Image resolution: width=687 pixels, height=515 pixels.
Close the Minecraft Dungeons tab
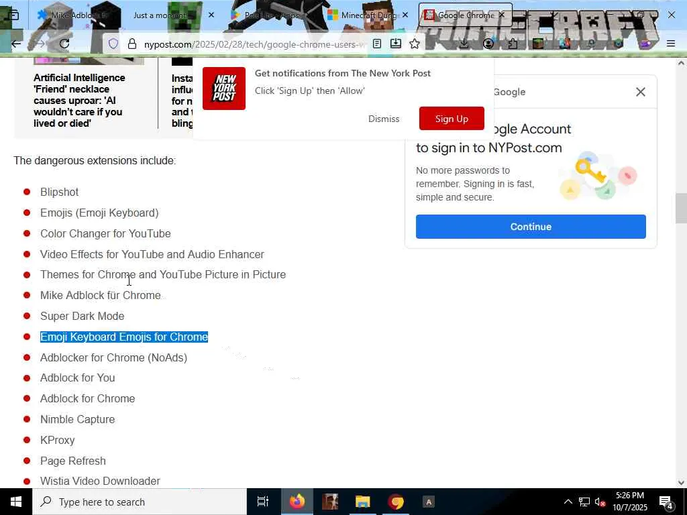tap(405, 15)
